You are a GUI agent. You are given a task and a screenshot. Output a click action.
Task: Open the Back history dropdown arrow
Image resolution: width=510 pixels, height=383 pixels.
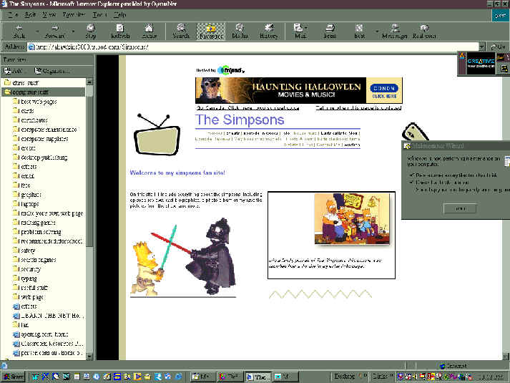click(x=37, y=31)
